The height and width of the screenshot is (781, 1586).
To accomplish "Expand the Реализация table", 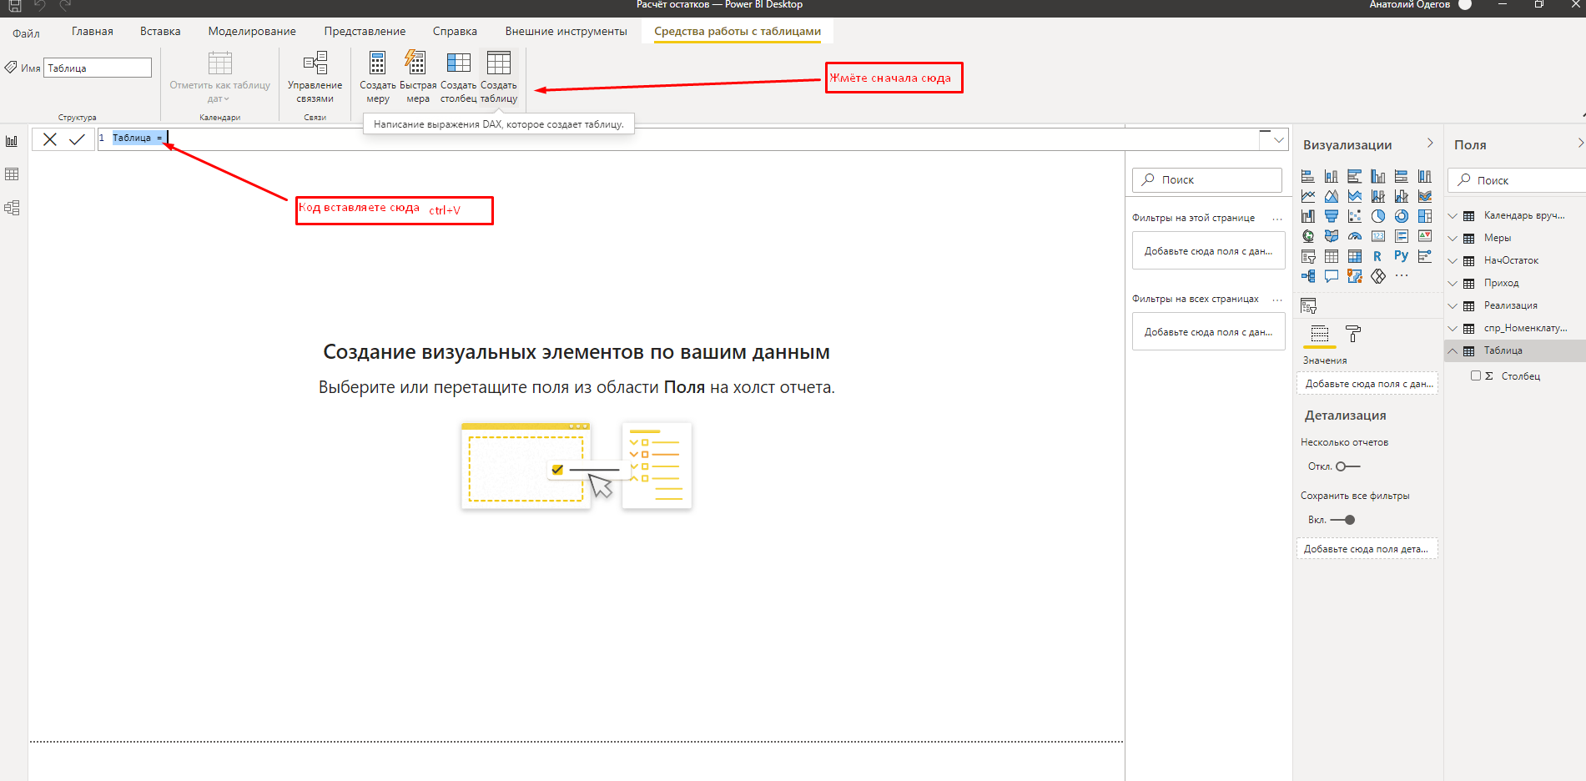I will tap(1453, 305).
